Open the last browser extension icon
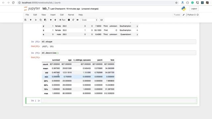 click(207, 3)
